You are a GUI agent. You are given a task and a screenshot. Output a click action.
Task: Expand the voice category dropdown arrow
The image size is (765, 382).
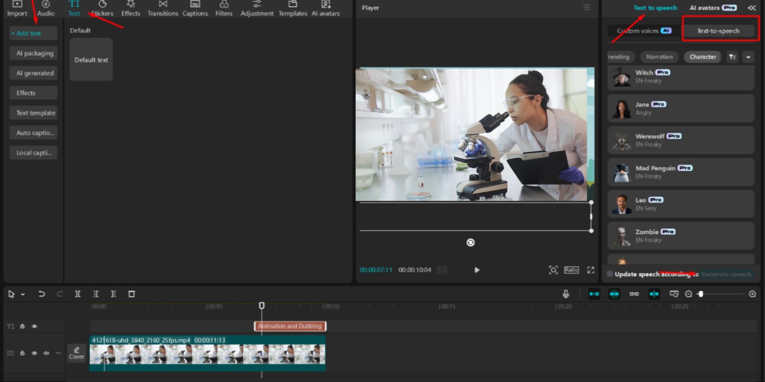(748, 57)
